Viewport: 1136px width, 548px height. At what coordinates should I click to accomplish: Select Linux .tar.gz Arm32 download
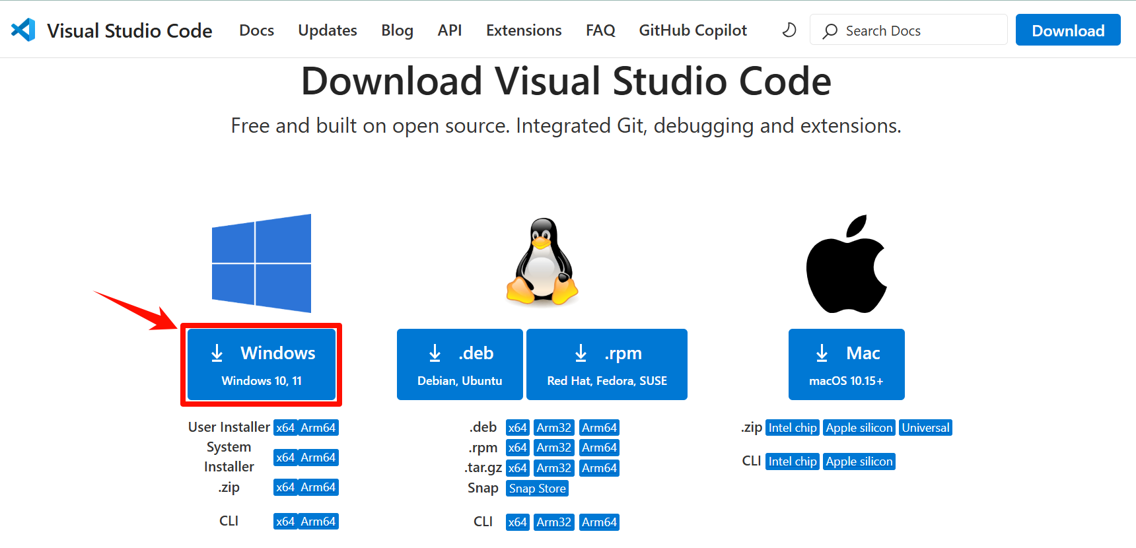click(x=554, y=468)
